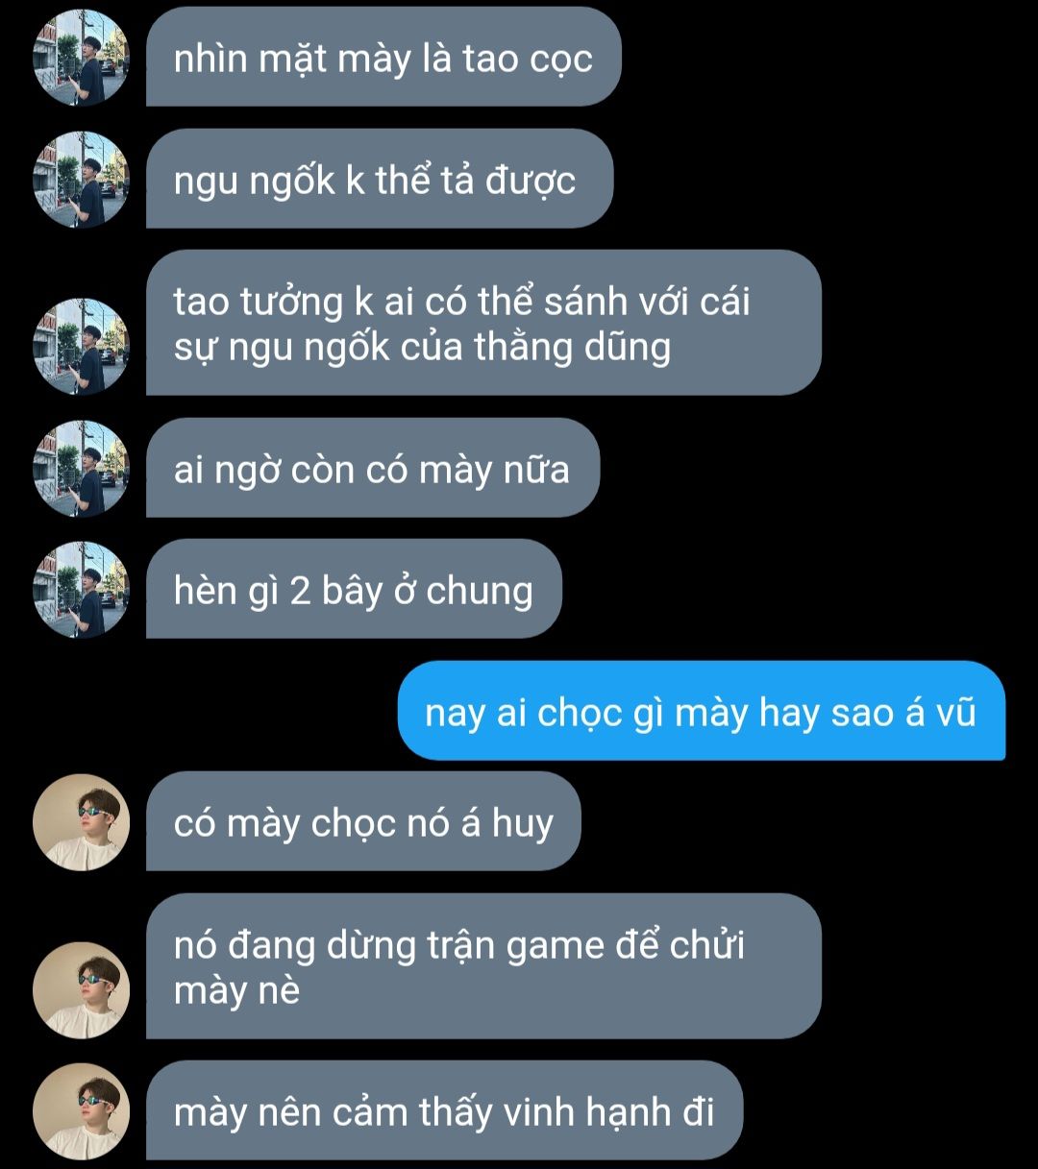Image resolution: width=1038 pixels, height=1169 pixels.
Task: Select the two-line message about "thằng dũng"
Action: coord(483,323)
